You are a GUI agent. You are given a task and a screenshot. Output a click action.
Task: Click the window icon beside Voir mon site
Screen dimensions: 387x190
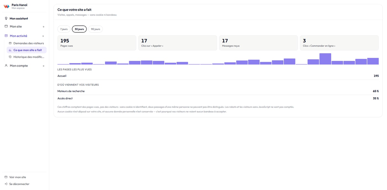point(6,177)
